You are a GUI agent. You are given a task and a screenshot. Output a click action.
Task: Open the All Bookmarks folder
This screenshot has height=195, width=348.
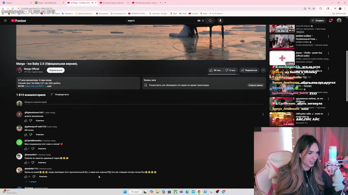339,14
